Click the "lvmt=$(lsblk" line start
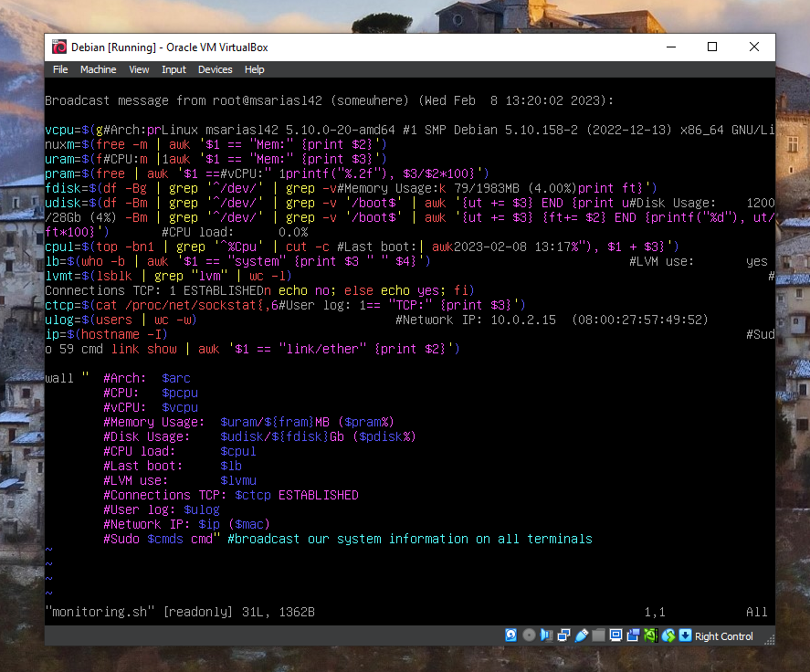This screenshot has height=672, width=810. 89,276
